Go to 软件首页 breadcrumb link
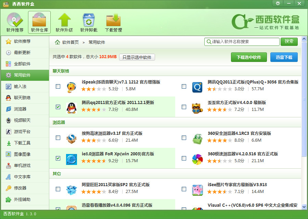The image size is (308, 219). [x=70, y=42]
